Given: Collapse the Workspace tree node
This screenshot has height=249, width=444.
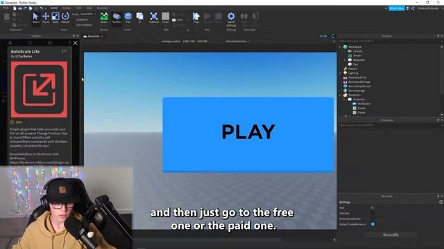Looking at the screenshot, I should coord(340,47).
